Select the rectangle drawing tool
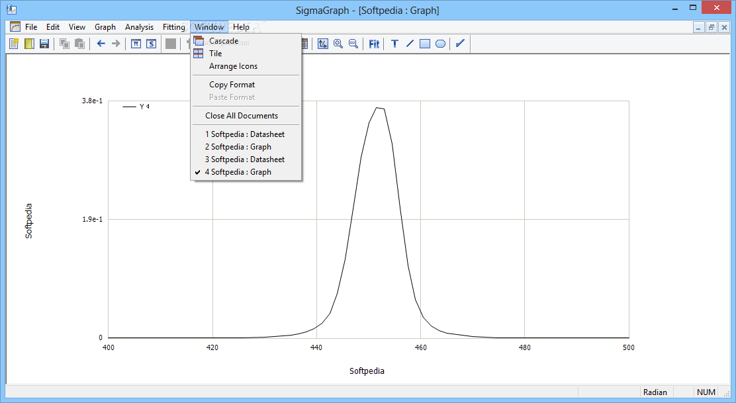This screenshot has width=736, height=403. tap(425, 44)
